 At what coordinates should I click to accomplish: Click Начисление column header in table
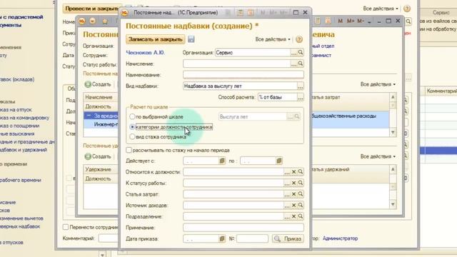click(x=101, y=97)
